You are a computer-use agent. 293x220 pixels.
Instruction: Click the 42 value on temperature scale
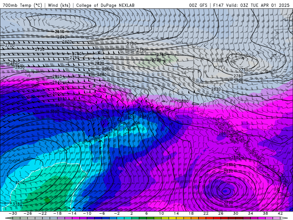tap(280, 213)
